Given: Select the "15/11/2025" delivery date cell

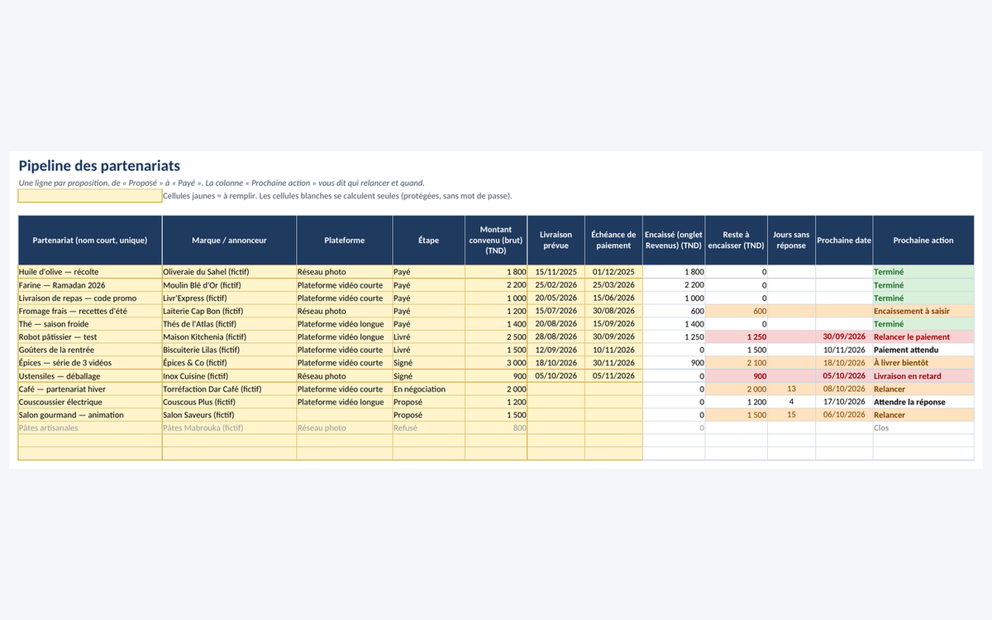Looking at the screenshot, I should click(556, 272).
